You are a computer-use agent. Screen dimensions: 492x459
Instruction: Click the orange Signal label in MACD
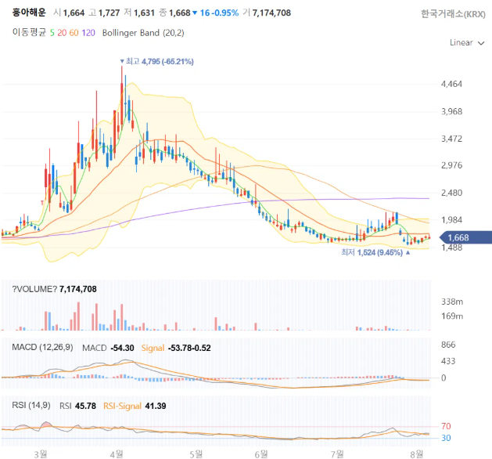coord(153,348)
